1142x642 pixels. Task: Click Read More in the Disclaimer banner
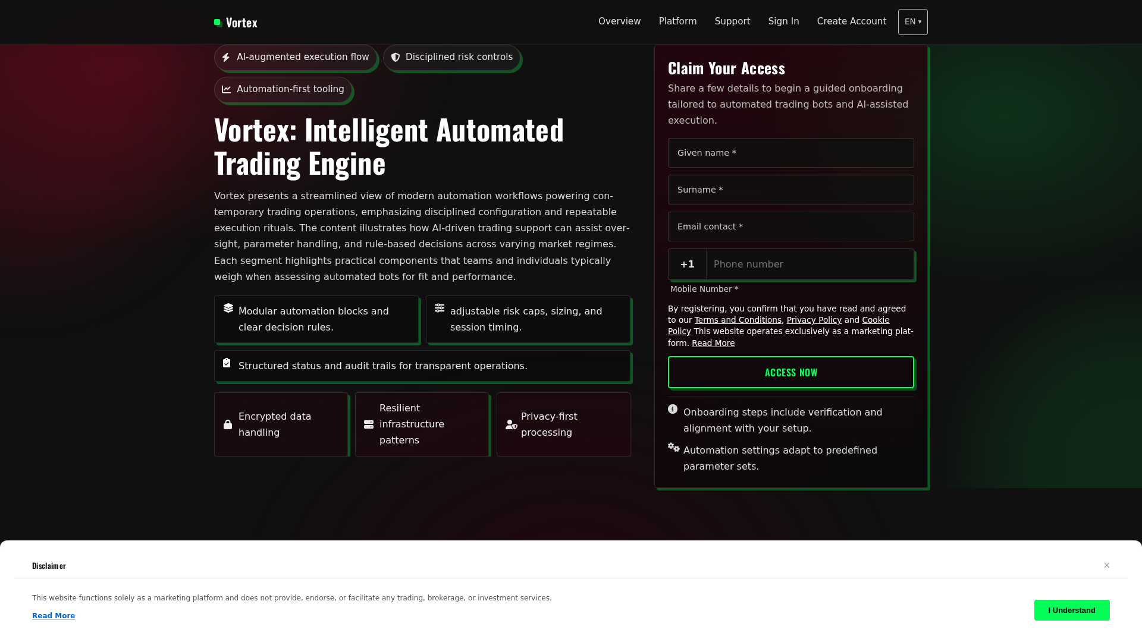tap(54, 616)
